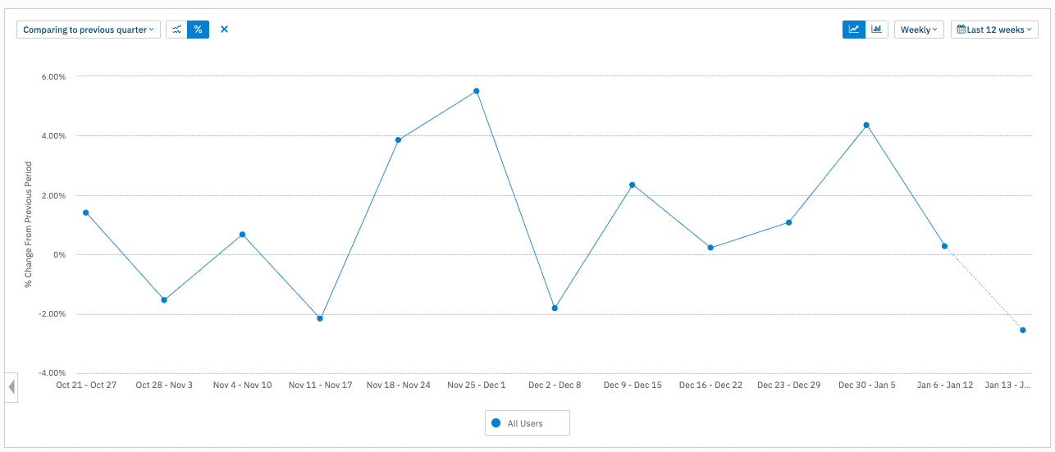Remove the comparison with the X icon
1055x452 pixels.
(224, 30)
